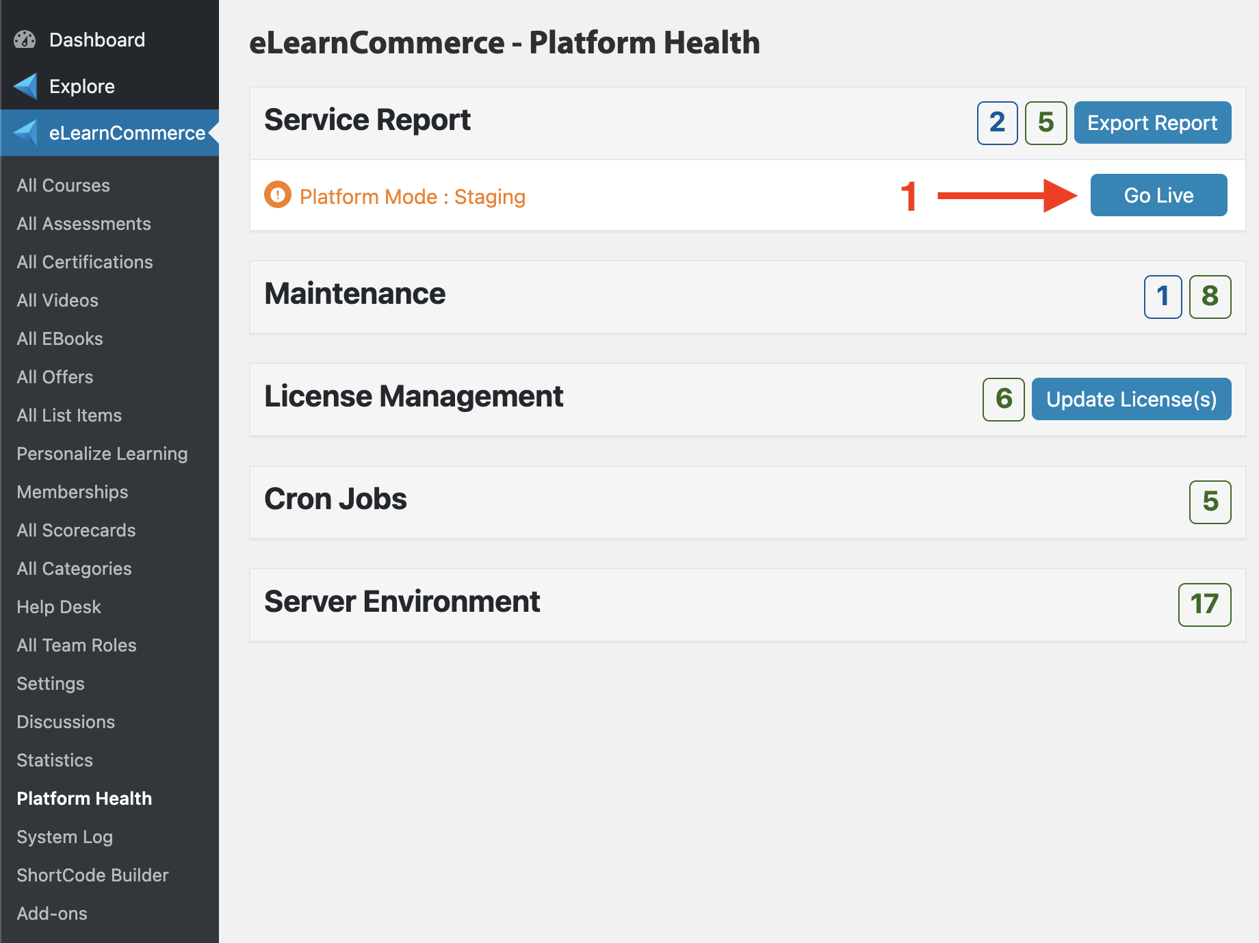Click Maintenance green badge 8
The image size is (1259, 943).
(1210, 297)
